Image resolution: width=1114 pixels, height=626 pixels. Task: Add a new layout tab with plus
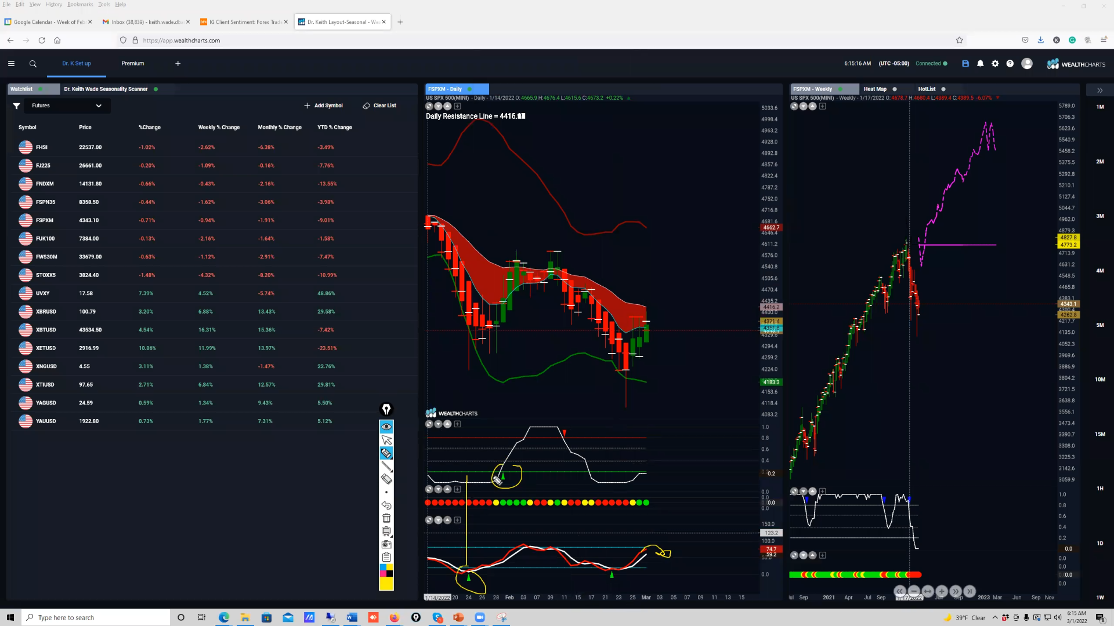[x=178, y=64]
